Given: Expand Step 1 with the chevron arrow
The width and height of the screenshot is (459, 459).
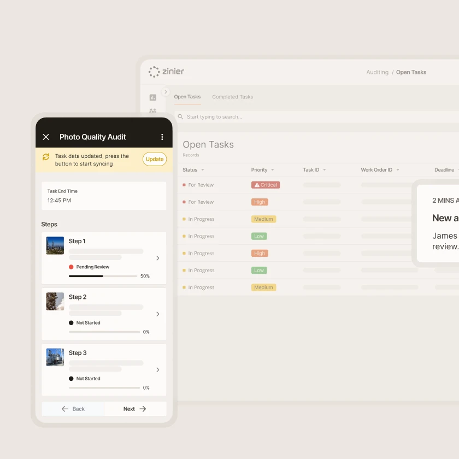Looking at the screenshot, I should 158,258.
